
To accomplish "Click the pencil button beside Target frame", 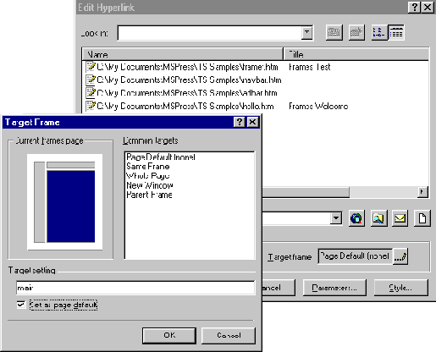I will pos(400,256).
